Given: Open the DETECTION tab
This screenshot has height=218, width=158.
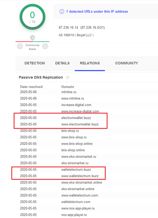Looking at the screenshot, I should [x=35, y=63].
